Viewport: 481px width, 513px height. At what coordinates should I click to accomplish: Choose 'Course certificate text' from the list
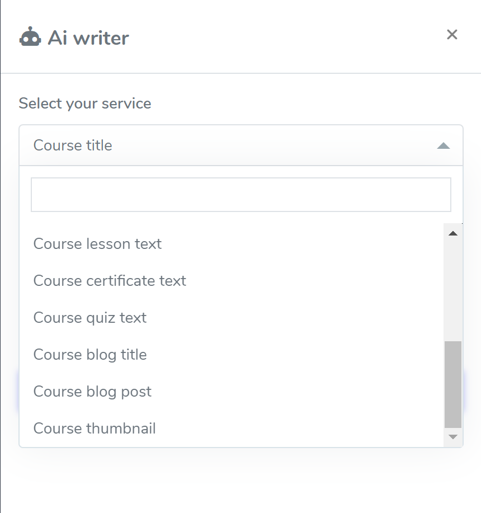point(110,281)
